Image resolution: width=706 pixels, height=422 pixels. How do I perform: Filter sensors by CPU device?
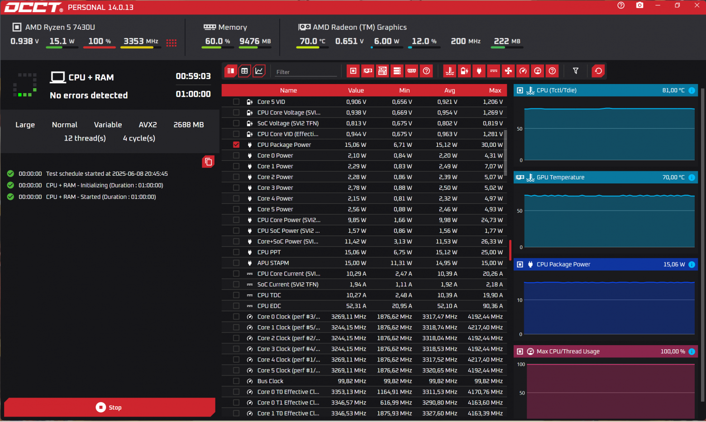(x=353, y=71)
